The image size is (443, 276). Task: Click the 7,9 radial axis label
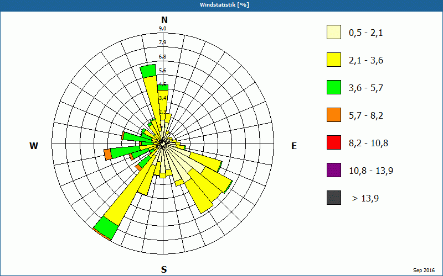162,43
